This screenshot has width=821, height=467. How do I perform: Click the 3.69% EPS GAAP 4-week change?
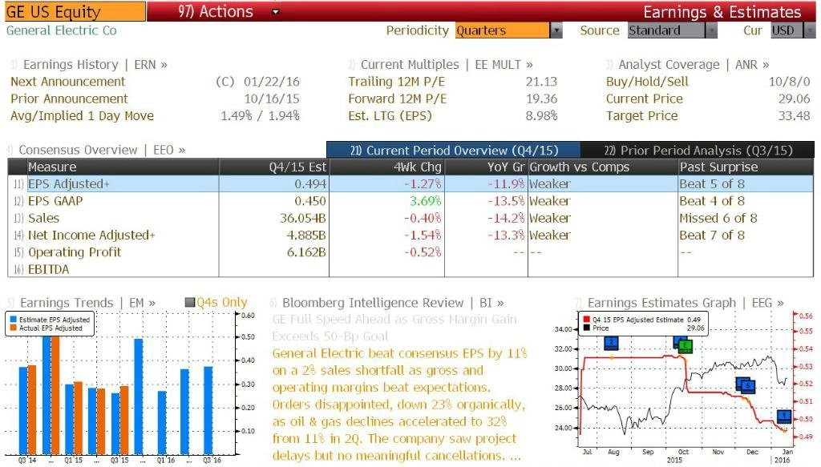(x=425, y=201)
